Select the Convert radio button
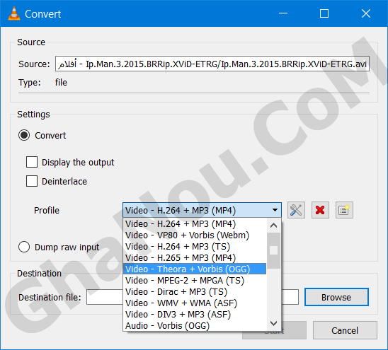Image resolution: width=388 pixels, height=350 pixels. 24,135
